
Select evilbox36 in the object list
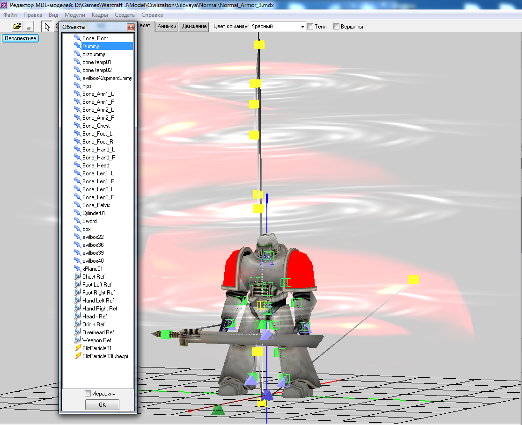[x=93, y=245]
